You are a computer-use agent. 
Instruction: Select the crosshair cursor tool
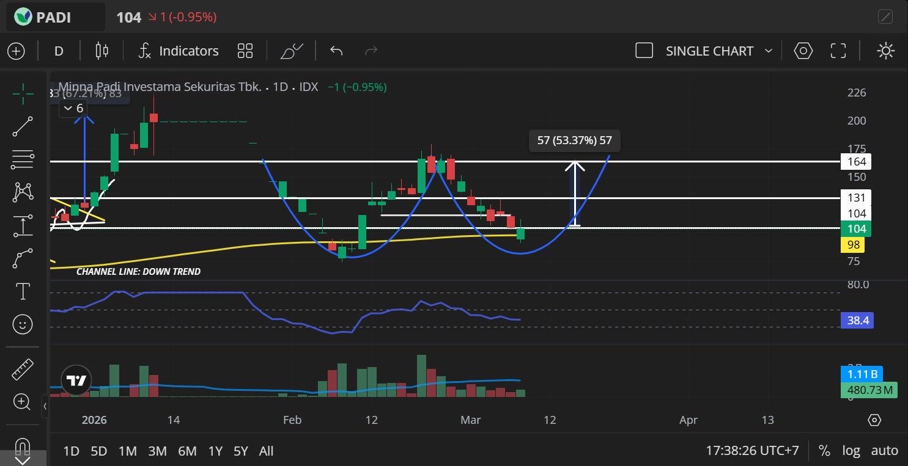(x=23, y=93)
